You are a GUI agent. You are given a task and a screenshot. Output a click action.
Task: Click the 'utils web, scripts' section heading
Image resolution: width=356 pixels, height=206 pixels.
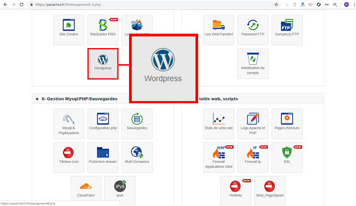point(218,99)
